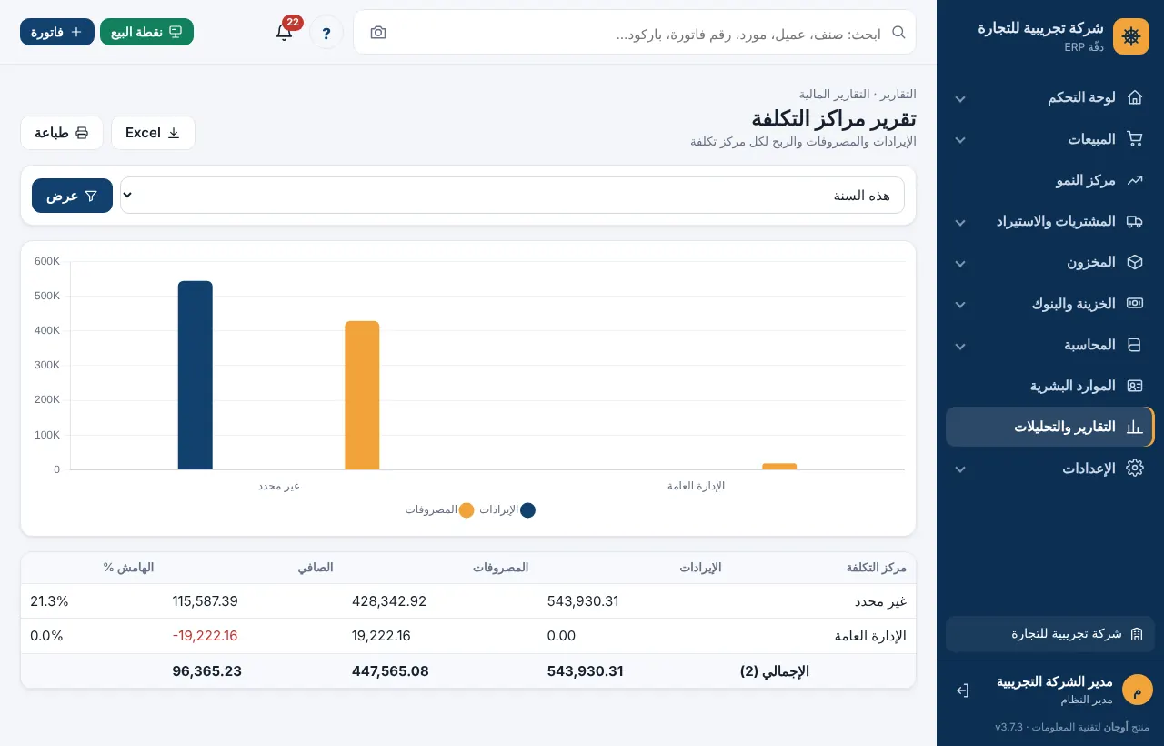Click the cart icon of المبيعات
This screenshot has width=1164, height=746.
(1134, 139)
